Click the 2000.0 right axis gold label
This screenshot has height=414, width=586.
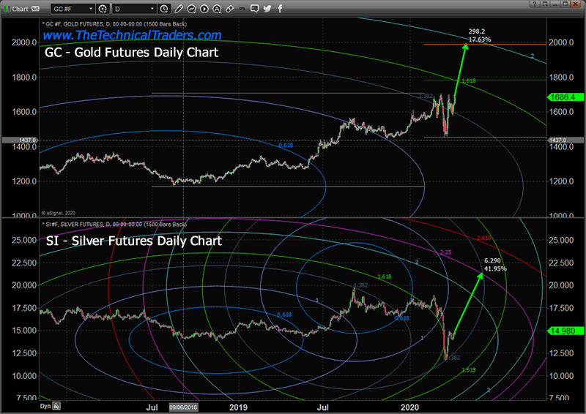point(561,42)
